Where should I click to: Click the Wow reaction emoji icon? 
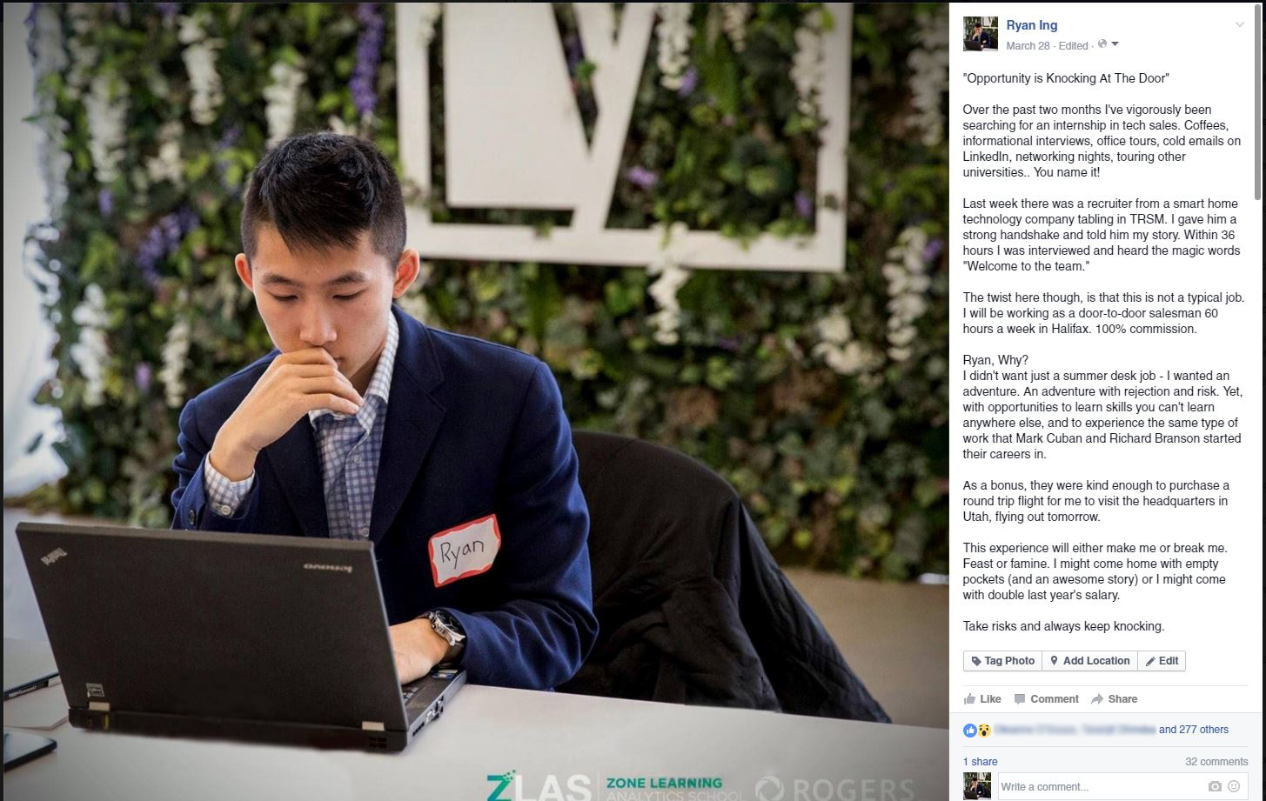tap(983, 730)
